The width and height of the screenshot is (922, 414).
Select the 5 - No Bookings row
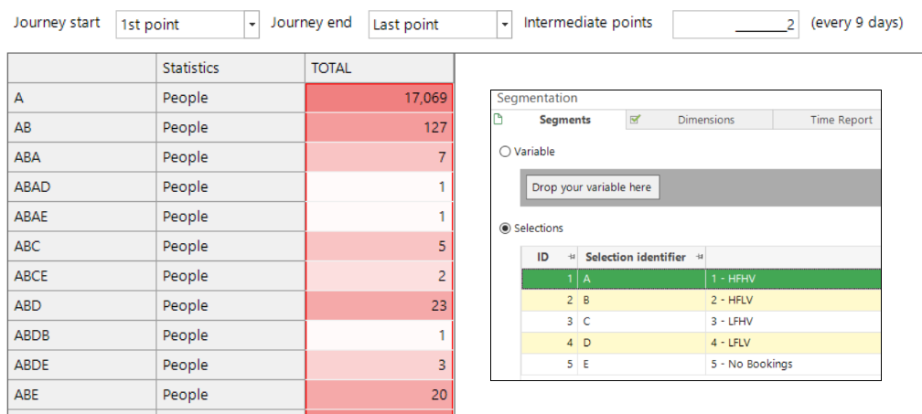tap(701, 364)
